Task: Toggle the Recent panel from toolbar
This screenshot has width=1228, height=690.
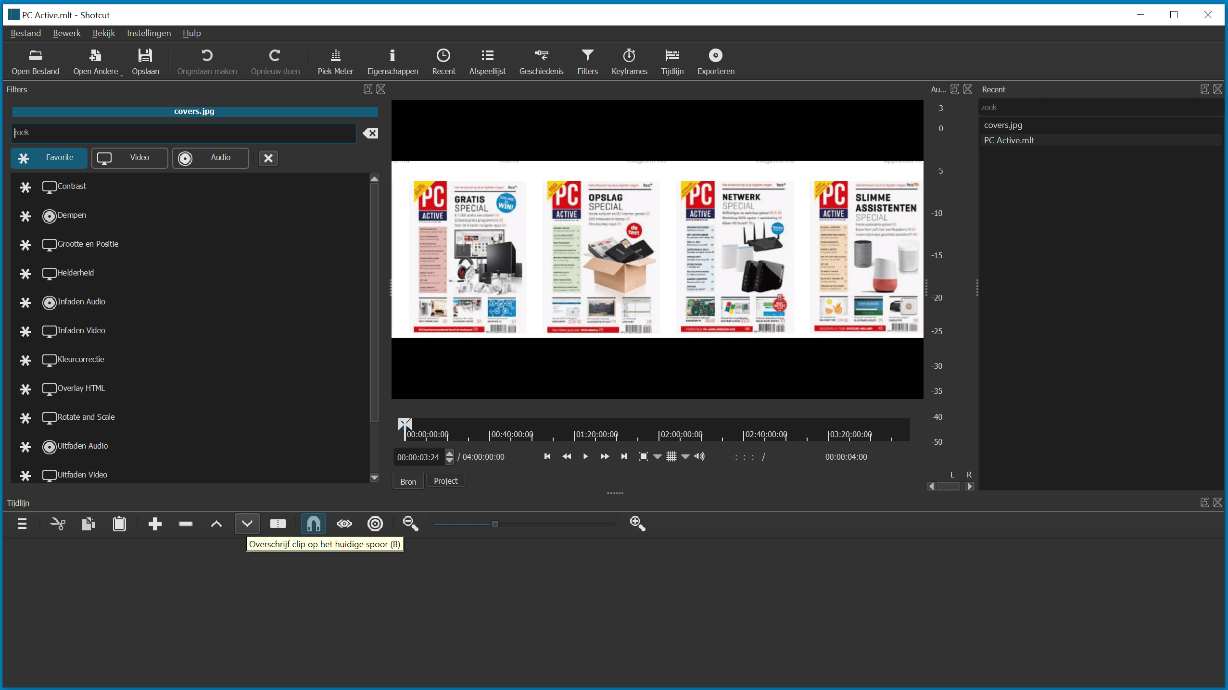Action: click(443, 62)
